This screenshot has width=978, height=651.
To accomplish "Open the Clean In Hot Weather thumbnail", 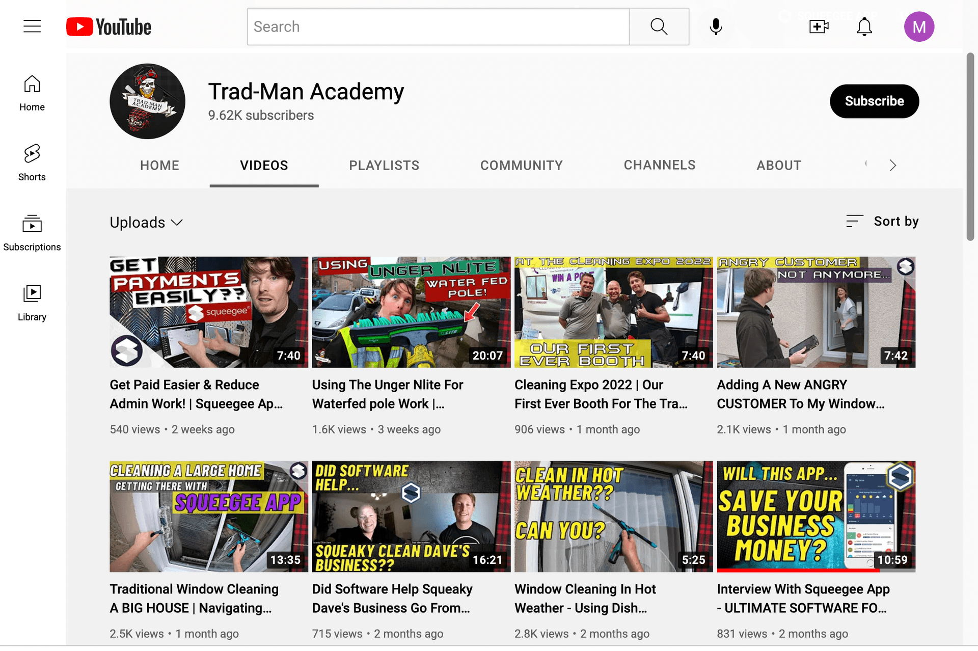I will 613,517.
